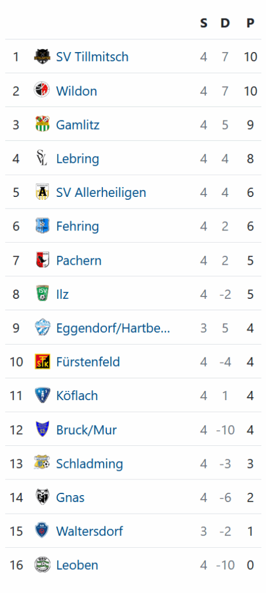266x593 pixels.
Task: Select the Köflach team name
Action: [77, 396]
